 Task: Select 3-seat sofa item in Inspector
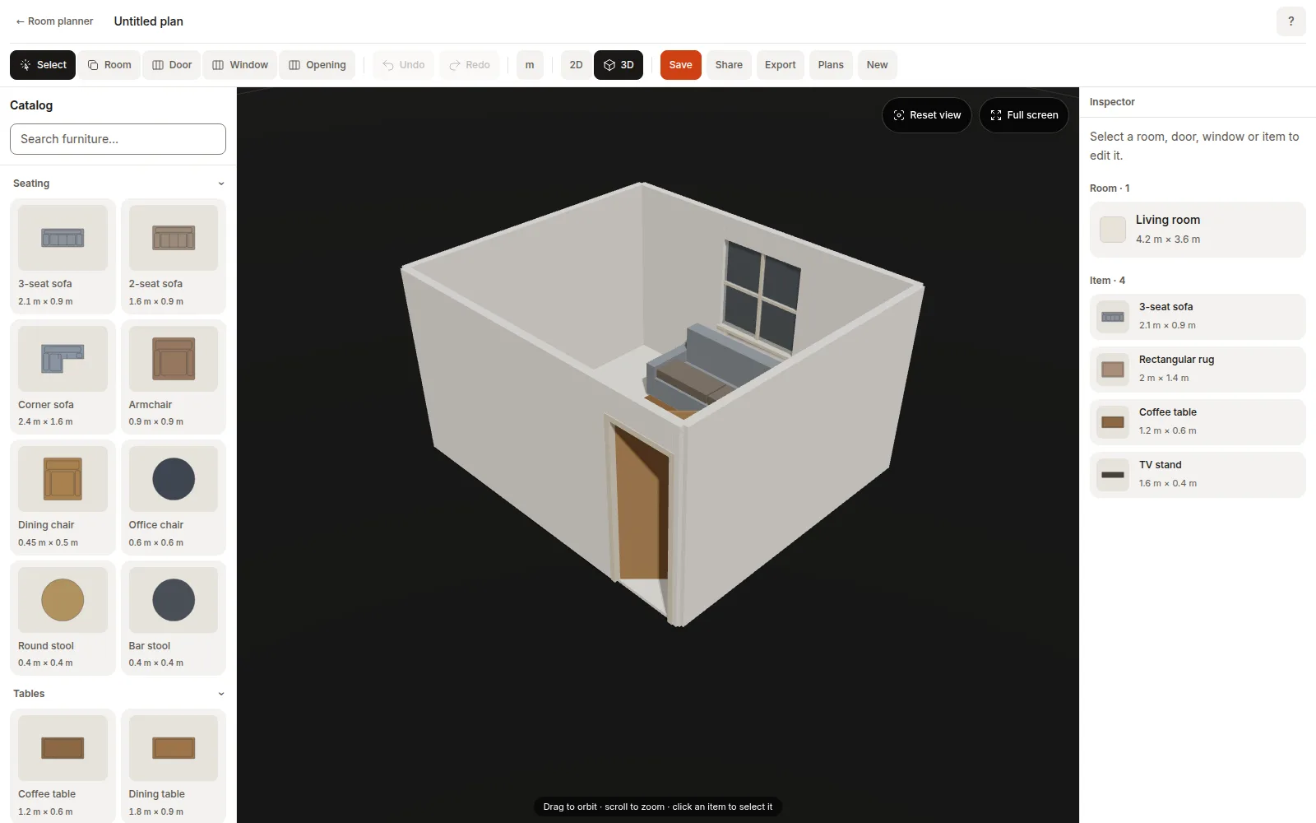pyautogui.click(x=1198, y=317)
